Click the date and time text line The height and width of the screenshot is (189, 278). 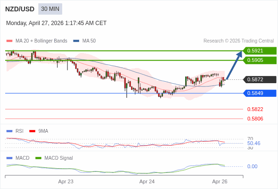click(x=56, y=23)
